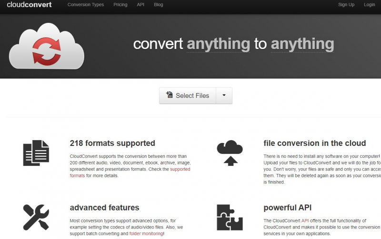Click the word "convert" in the banner
This screenshot has height=239, width=381.
point(158,44)
